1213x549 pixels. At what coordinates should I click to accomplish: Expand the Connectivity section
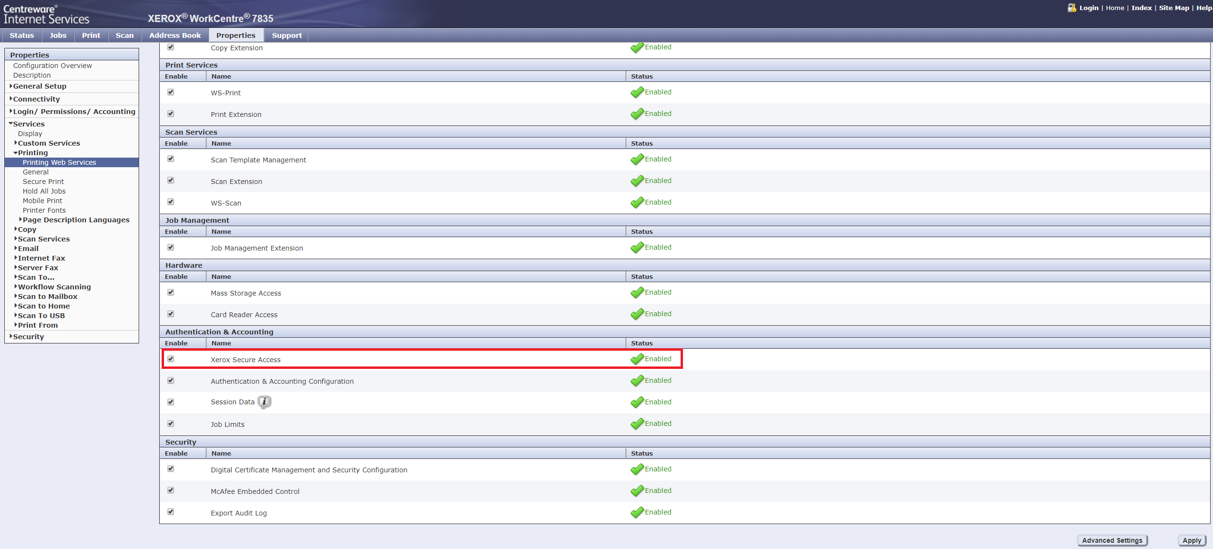(36, 99)
